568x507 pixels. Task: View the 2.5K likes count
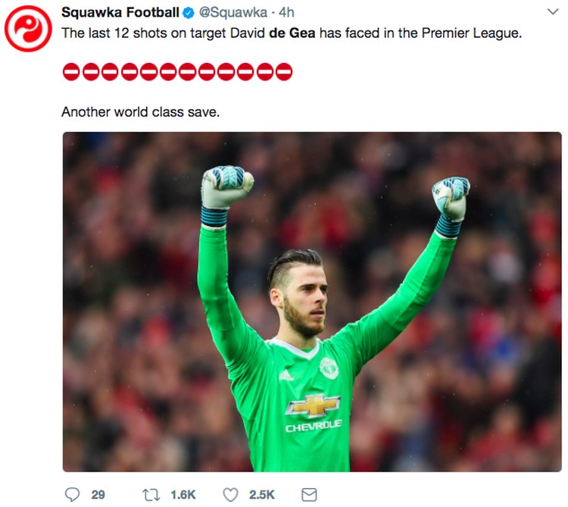[x=262, y=495]
